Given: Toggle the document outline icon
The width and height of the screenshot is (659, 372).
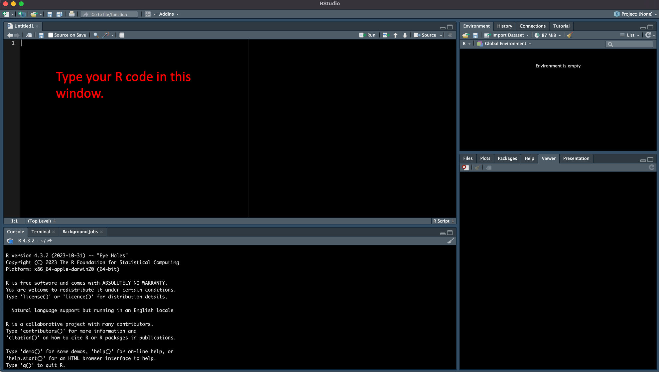Looking at the screenshot, I should coord(450,35).
